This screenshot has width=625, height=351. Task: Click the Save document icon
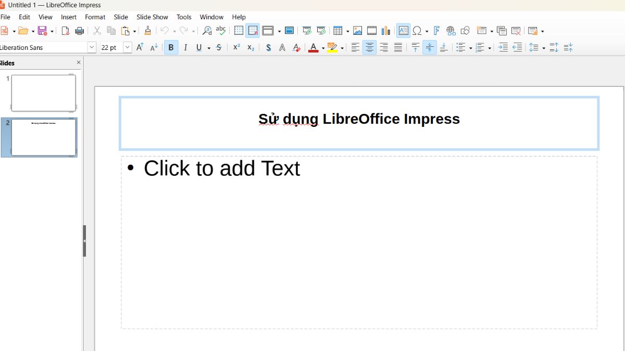point(43,31)
